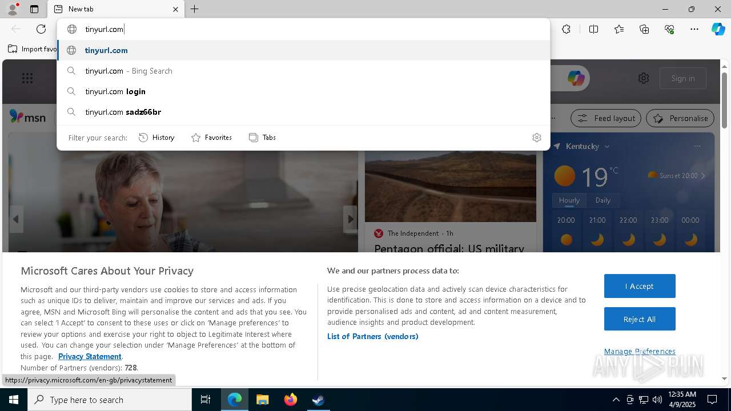The width and height of the screenshot is (731, 411).
Task: Open the Favorites star toolbar icon
Action: [x=619, y=29]
